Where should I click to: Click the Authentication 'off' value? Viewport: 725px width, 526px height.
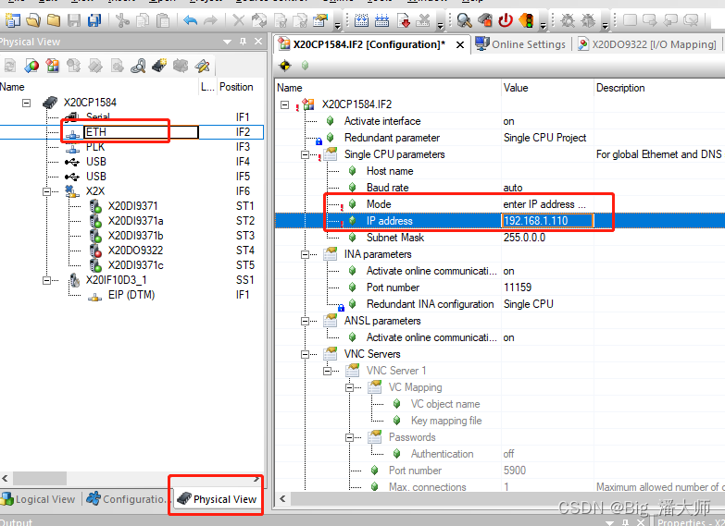[x=508, y=454]
